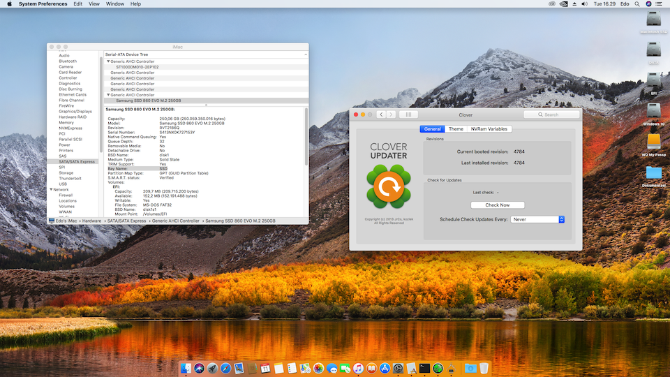Select Thunderbolt in iMac sidebar
This screenshot has height=377, width=670.
[x=70, y=178]
